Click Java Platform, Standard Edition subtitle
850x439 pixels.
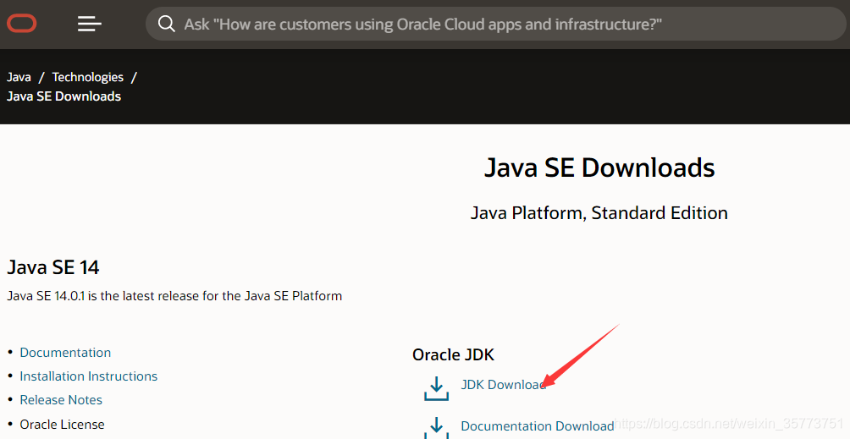[599, 213]
